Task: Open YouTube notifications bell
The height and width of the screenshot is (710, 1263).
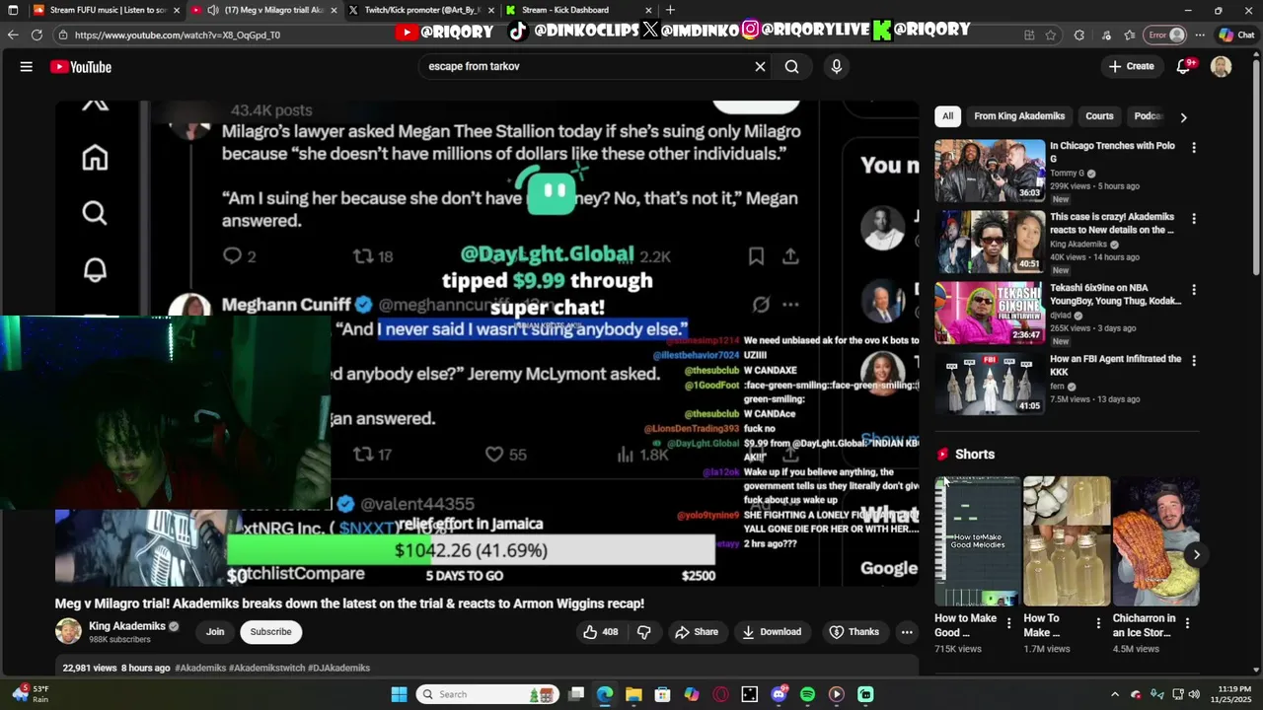Action: (x=1183, y=66)
